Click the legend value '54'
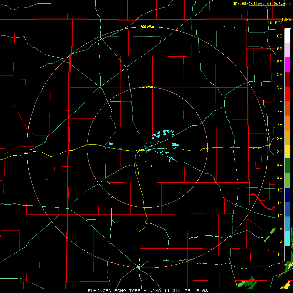Viewport: 293px width, 293px height. point(280,74)
